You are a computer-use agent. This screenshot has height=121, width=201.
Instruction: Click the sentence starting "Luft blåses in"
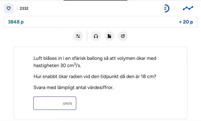(x=95, y=58)
